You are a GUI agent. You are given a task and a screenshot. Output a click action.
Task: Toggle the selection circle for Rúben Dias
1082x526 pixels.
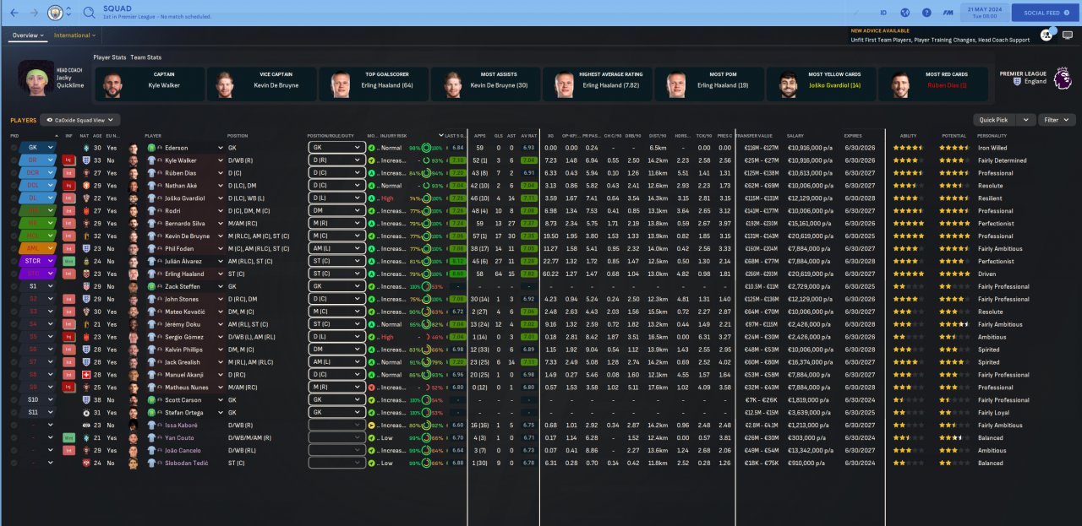[x=14, y=173]
